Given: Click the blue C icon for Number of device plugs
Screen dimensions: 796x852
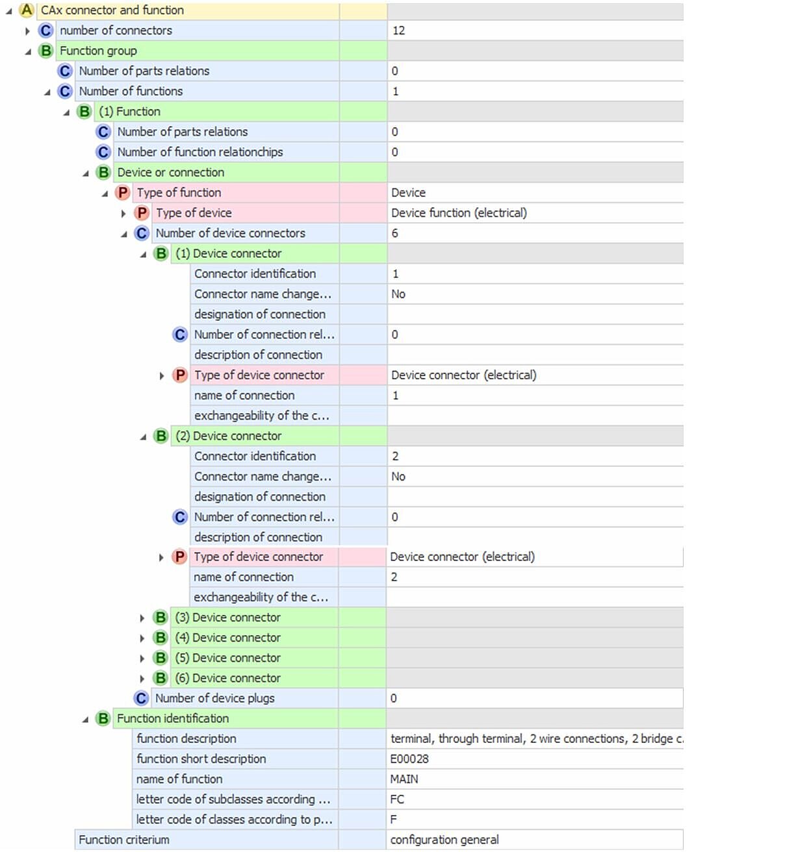Looking at the screenshot, I should (141, 699).
